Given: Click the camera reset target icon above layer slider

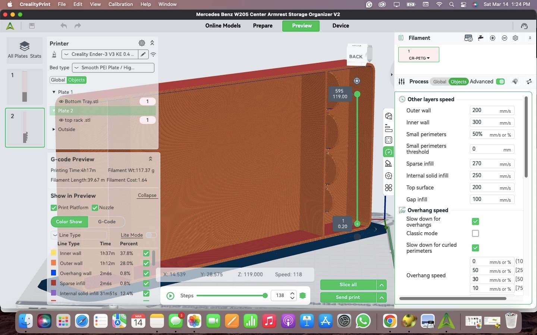Looking at the screenshot, I should pyautogui.click(x=357, y=81).
